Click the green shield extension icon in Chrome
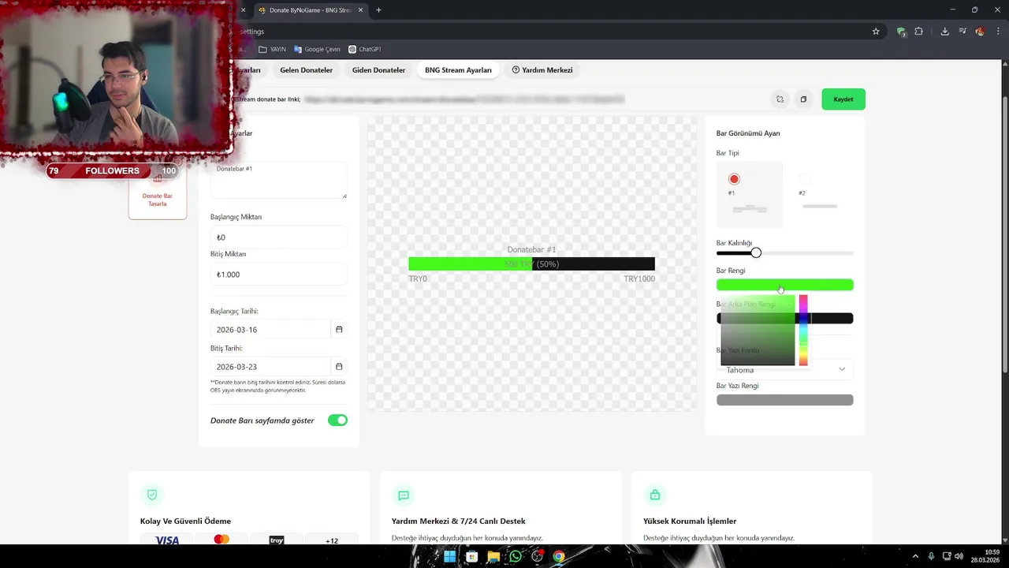Image resolution: width=1009 pixels, height=568 pixels. pos(901,32)
